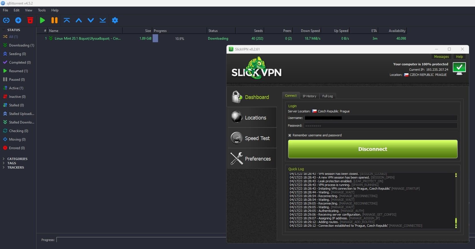Select the Stalled Uploading filter
This screenshot has height=249, width=475.
[x=19, y=114]
